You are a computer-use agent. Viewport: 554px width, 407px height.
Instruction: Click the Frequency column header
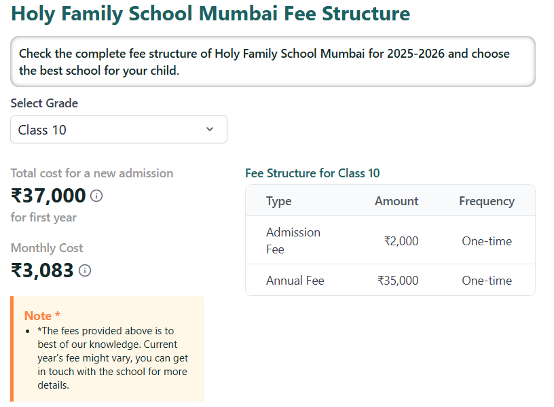pyautogui.click(x=487, y=200)
